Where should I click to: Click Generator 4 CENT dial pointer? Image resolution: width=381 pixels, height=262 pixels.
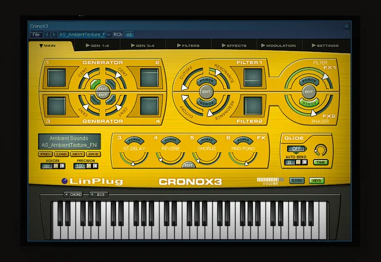tap(118, 107)
